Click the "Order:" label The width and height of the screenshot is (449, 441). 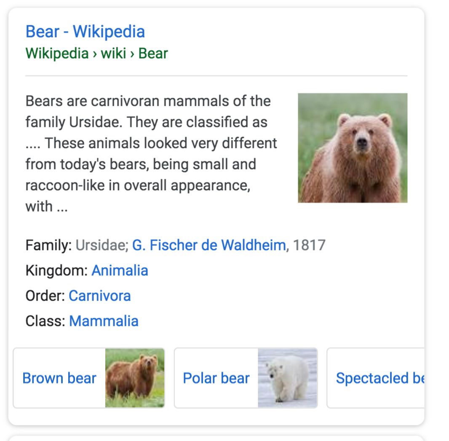(x=45, y=296)
